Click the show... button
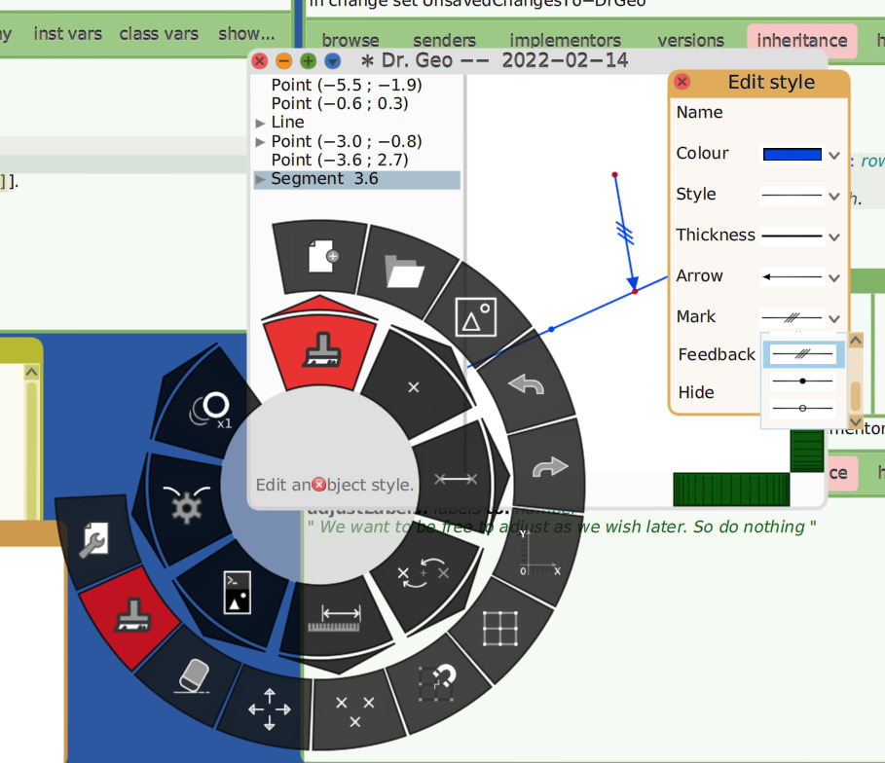This screenshot has height=763, width=885. coord(246,34)
